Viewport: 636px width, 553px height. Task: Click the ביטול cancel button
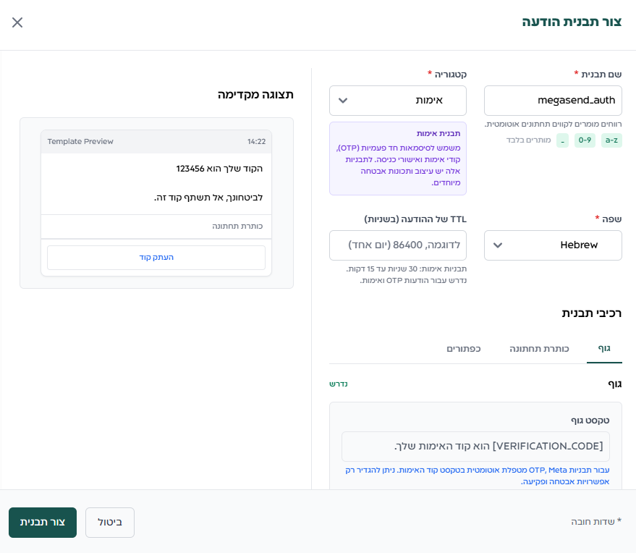pyautogui.click(x=110, y=523)
